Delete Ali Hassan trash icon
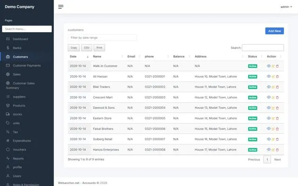 coord(278,77)
